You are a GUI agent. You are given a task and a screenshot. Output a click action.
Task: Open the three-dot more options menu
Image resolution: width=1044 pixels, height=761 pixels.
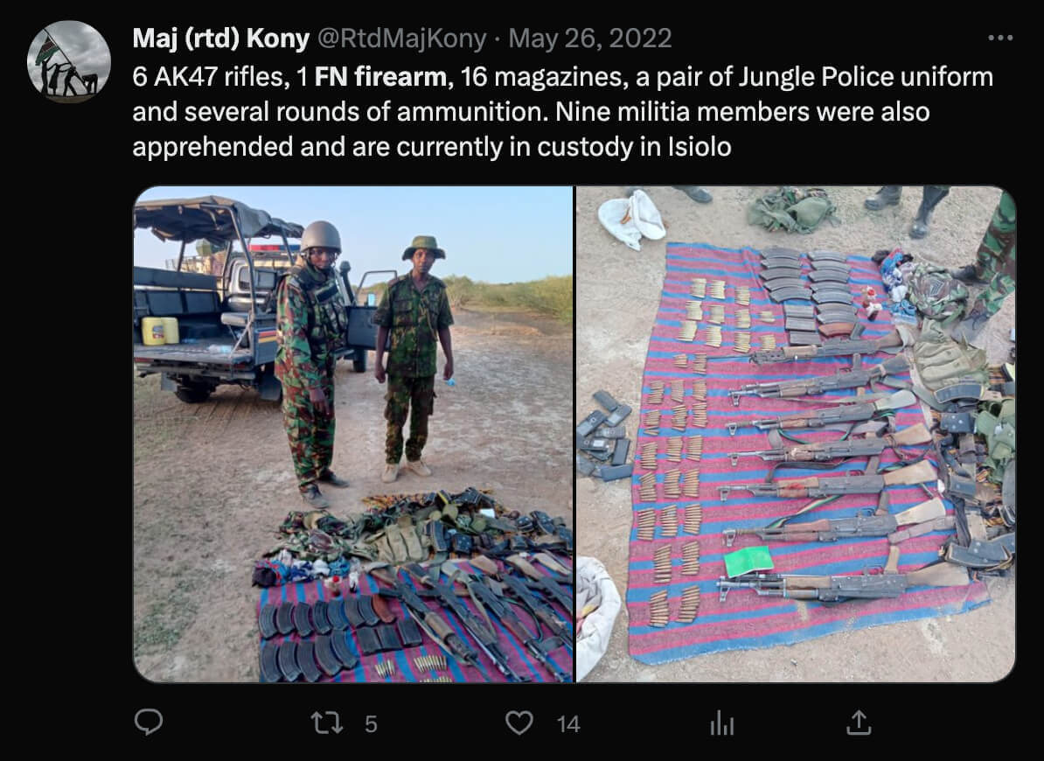(x=1000, y=38)
